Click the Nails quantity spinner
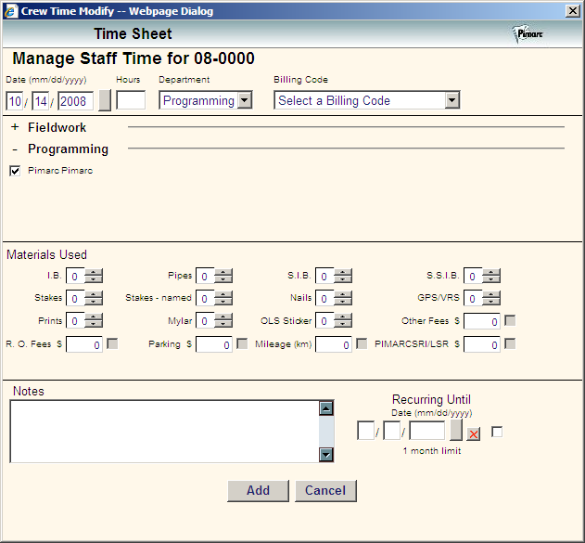The image size is (585, 543). pyautogui.click(x=343, y=298)
